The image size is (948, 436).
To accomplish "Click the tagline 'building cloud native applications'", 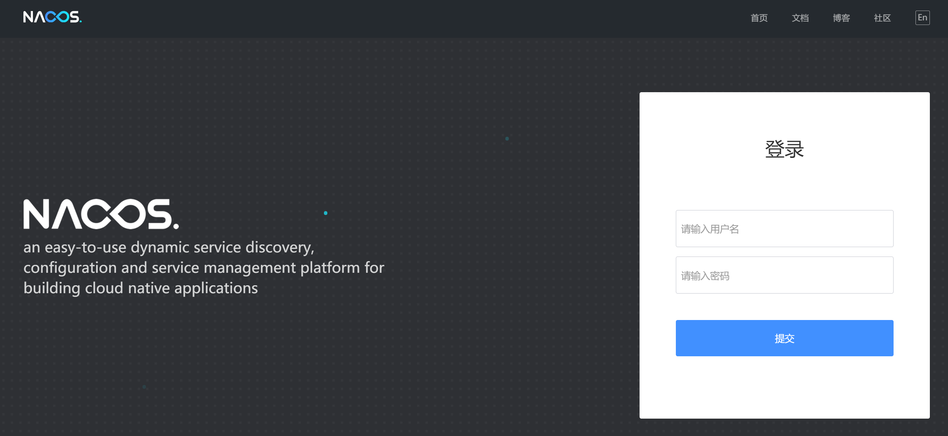I will [x=141, y=288].
